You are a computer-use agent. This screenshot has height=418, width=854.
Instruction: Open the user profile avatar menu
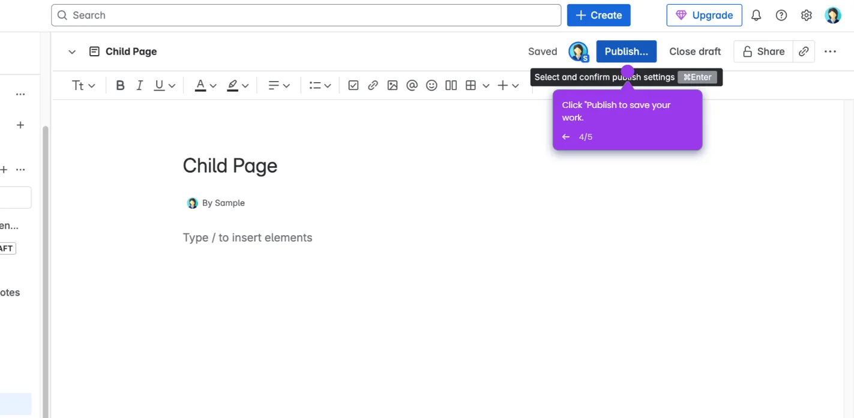coord(833,16)
